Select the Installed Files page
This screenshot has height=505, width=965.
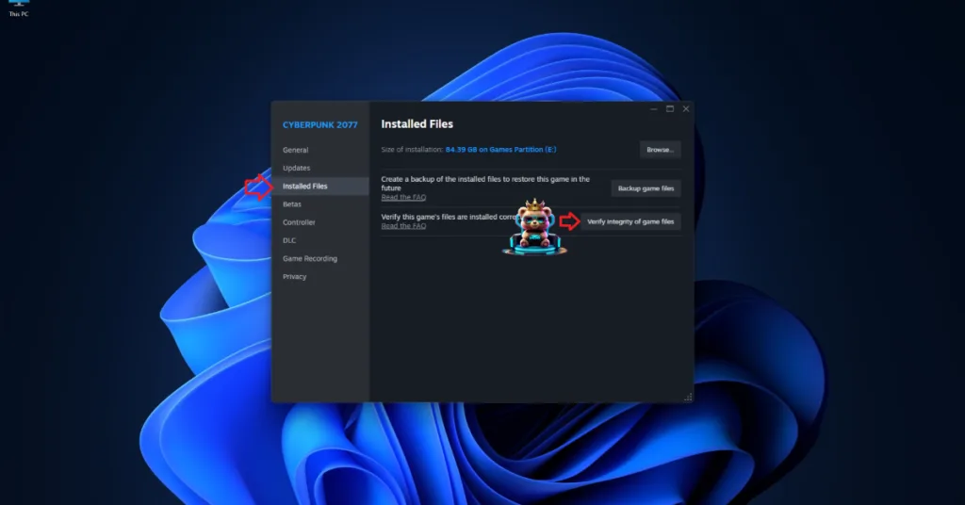click(320, 186)
